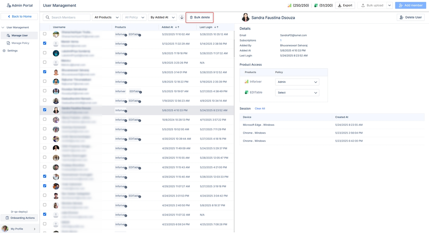This screenshot has width=429, height=233.
Task: Click the Admin Portal logo icon
Action: point(9,5)
